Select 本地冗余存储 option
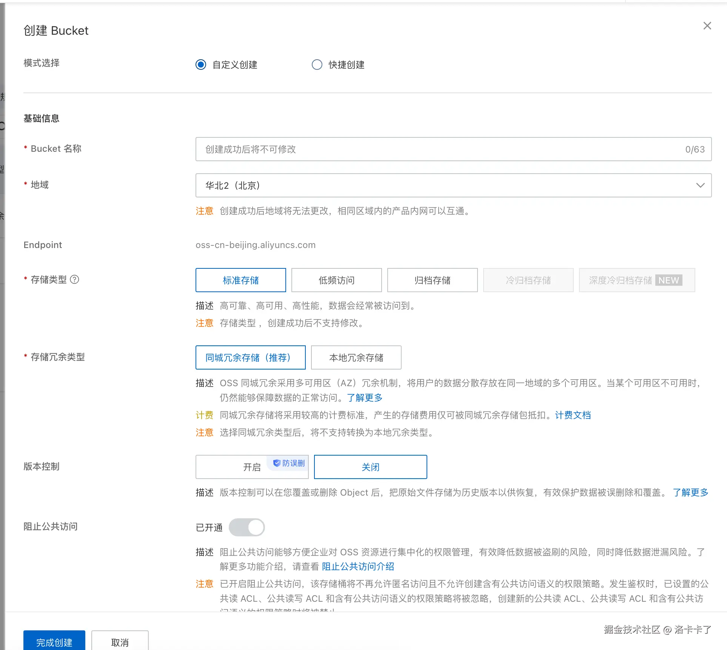Viewport: 727px width, 650px height. (356, 357)
